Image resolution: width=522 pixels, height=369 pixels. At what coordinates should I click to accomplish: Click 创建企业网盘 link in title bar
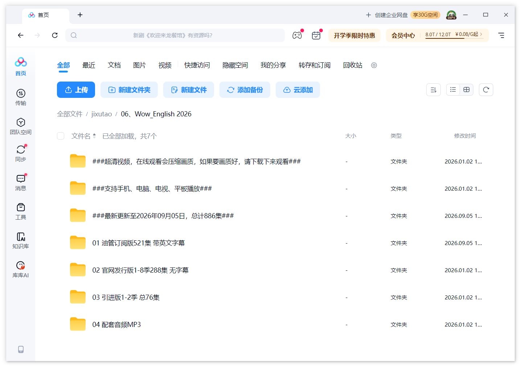(387, 15)
